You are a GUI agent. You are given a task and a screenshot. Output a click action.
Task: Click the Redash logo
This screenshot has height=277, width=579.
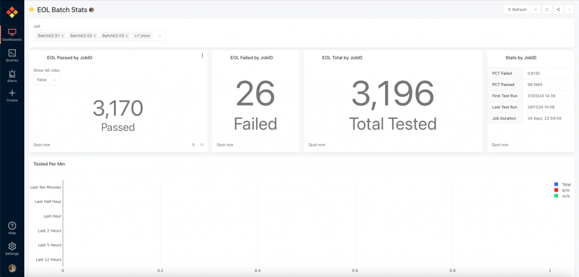point(12,12)
